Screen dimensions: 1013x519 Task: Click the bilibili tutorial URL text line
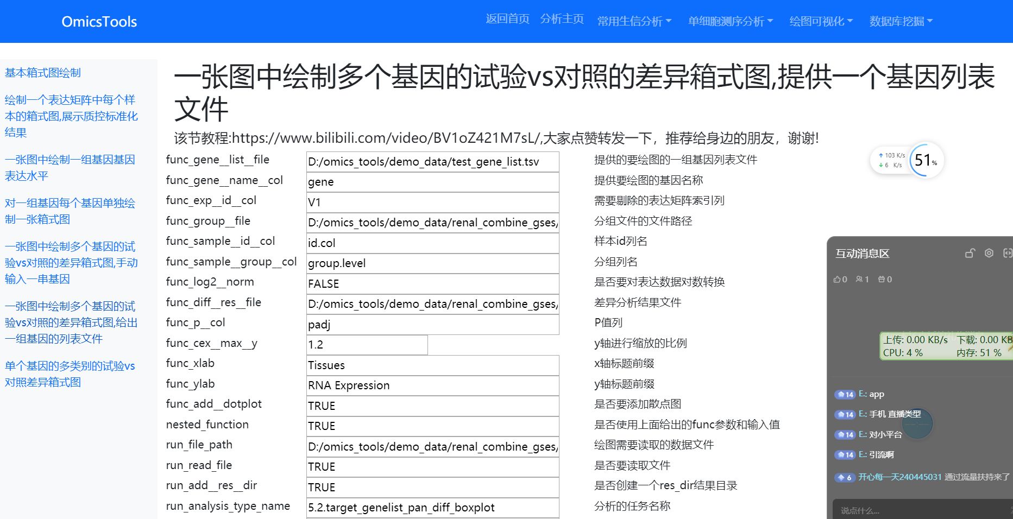[x=496, y=138]
